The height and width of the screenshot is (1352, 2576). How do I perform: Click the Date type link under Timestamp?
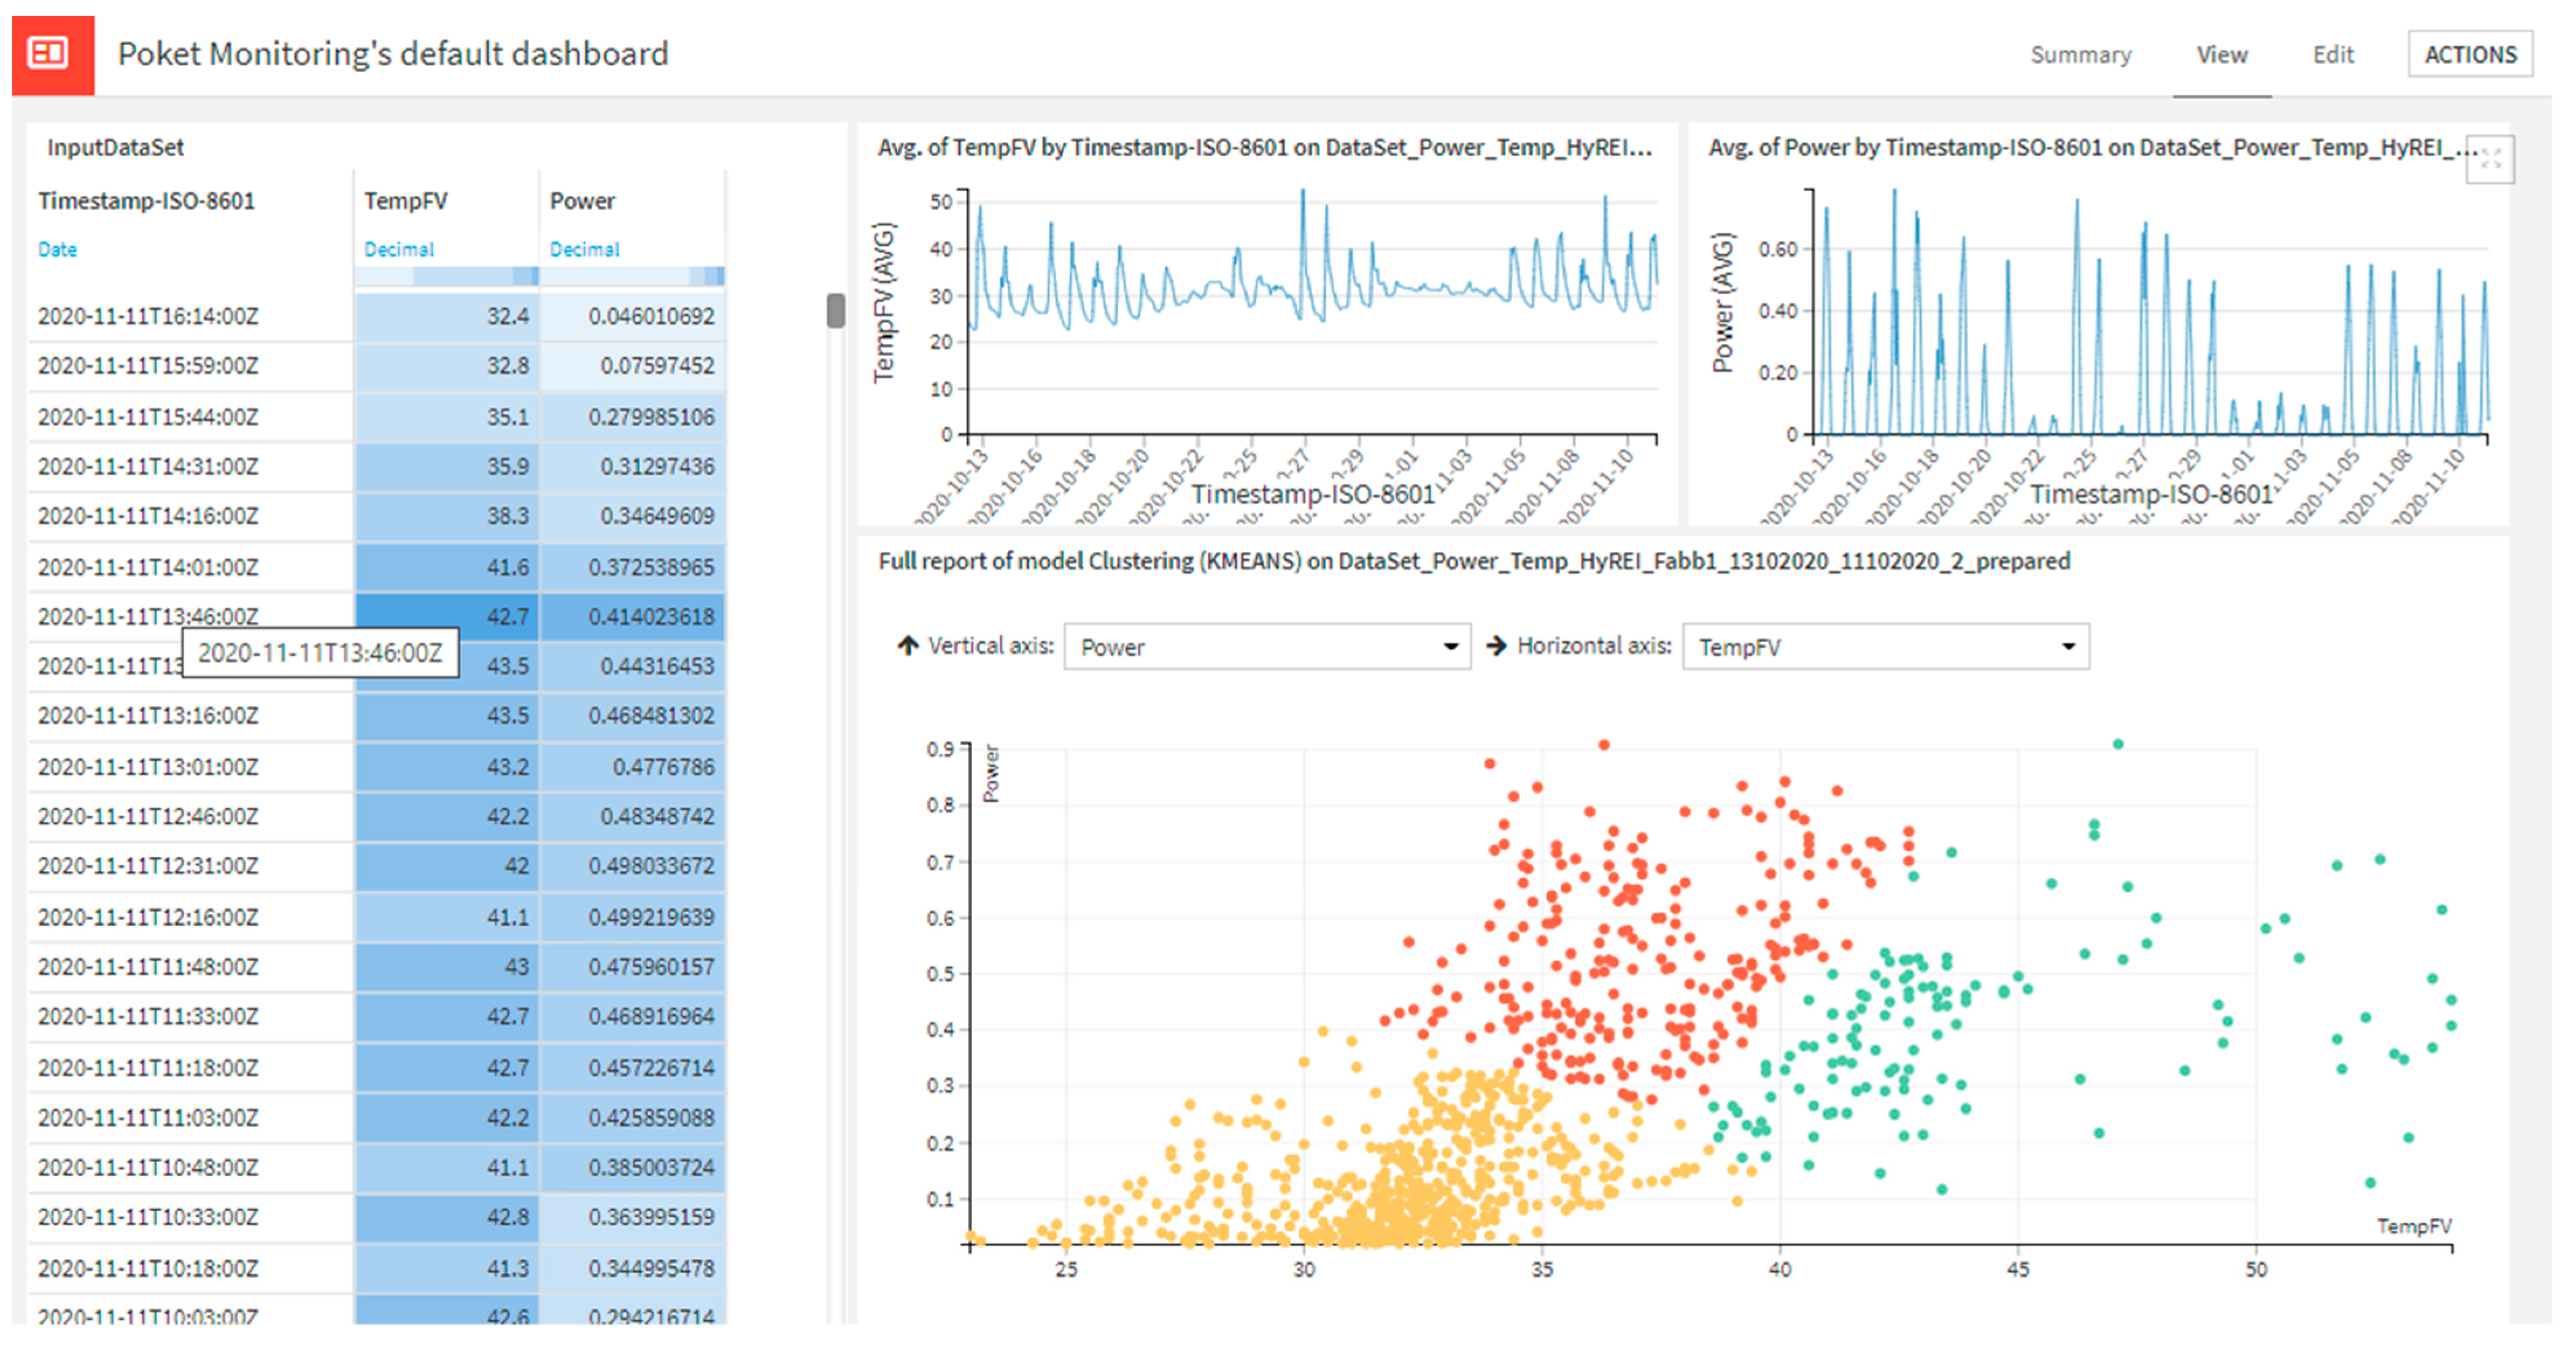(x=57, y=249)
